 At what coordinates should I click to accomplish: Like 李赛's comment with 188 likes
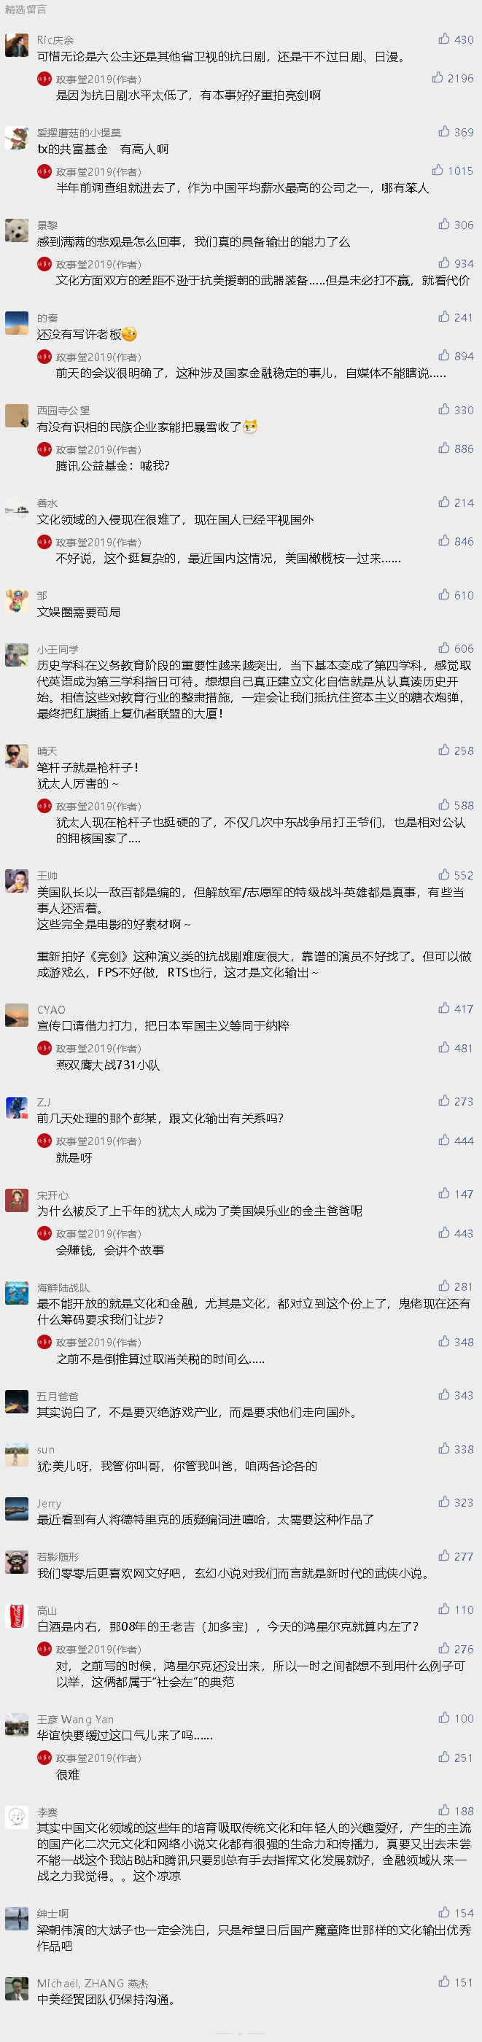click(x=456, y=1811)
